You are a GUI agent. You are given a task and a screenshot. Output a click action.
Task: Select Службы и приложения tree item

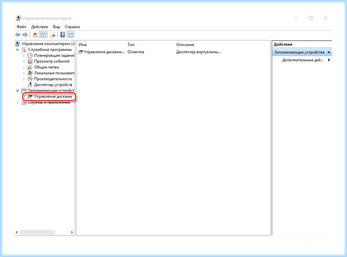click(x=49, y=102)
